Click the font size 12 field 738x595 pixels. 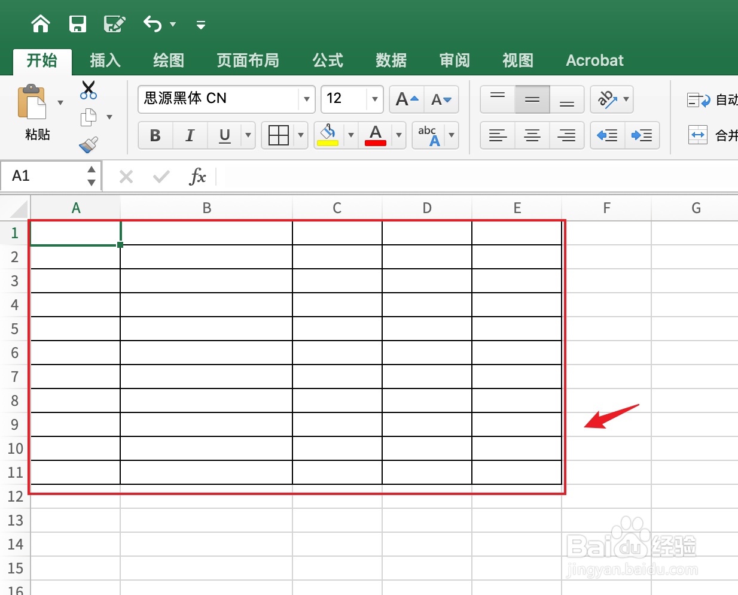click(x=344, y=99)
